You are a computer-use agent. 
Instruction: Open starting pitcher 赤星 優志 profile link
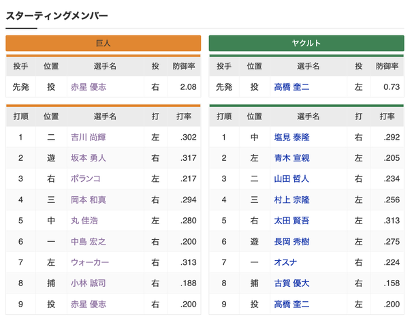[89, 87]
